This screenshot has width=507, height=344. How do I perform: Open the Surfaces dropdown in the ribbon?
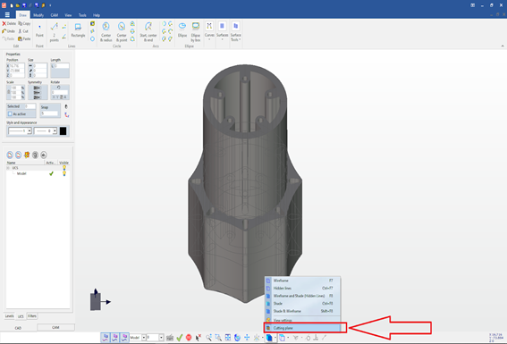222,31
